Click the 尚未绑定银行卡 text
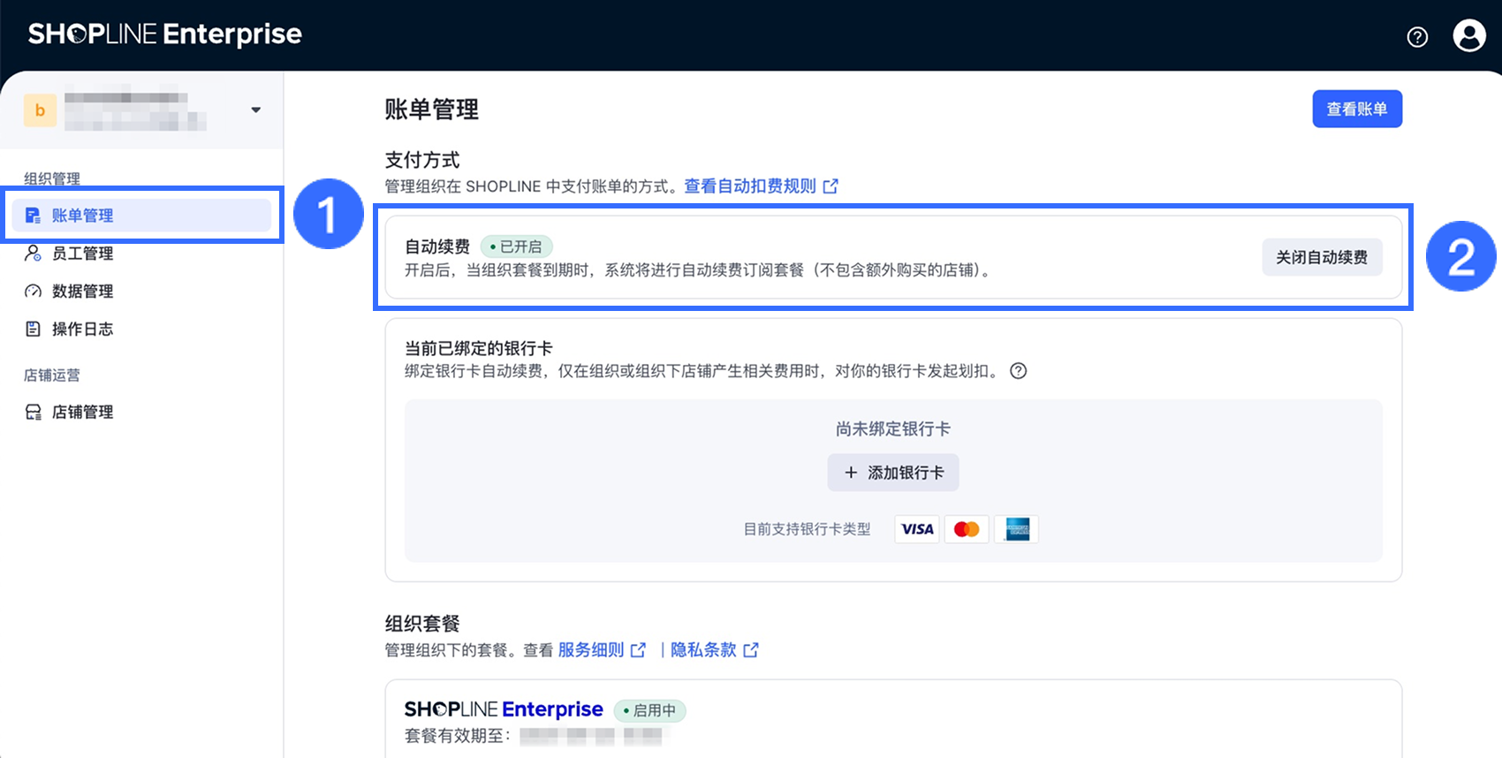Viewport: 1502px width, 758px height. coord(893,429)
